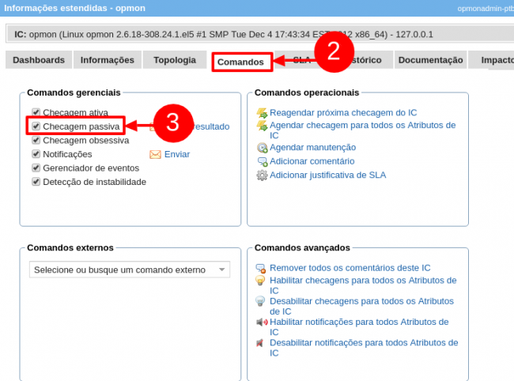The height and width of the screenshot is (381, 514).
Task: Disable the Detecção de instabilidade checkbox
Action: pyautogui.click(x=36, y=182)
